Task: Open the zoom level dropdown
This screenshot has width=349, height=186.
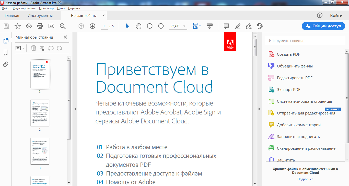Action: (x=184, y=26)
